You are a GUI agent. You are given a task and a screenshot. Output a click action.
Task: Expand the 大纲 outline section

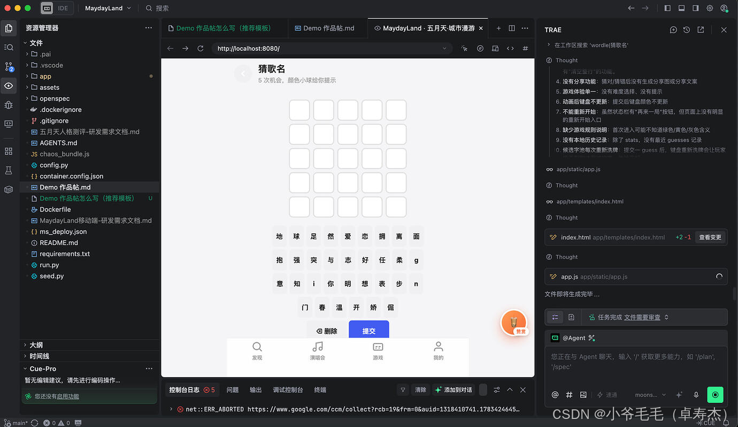(x=36, y=345)
